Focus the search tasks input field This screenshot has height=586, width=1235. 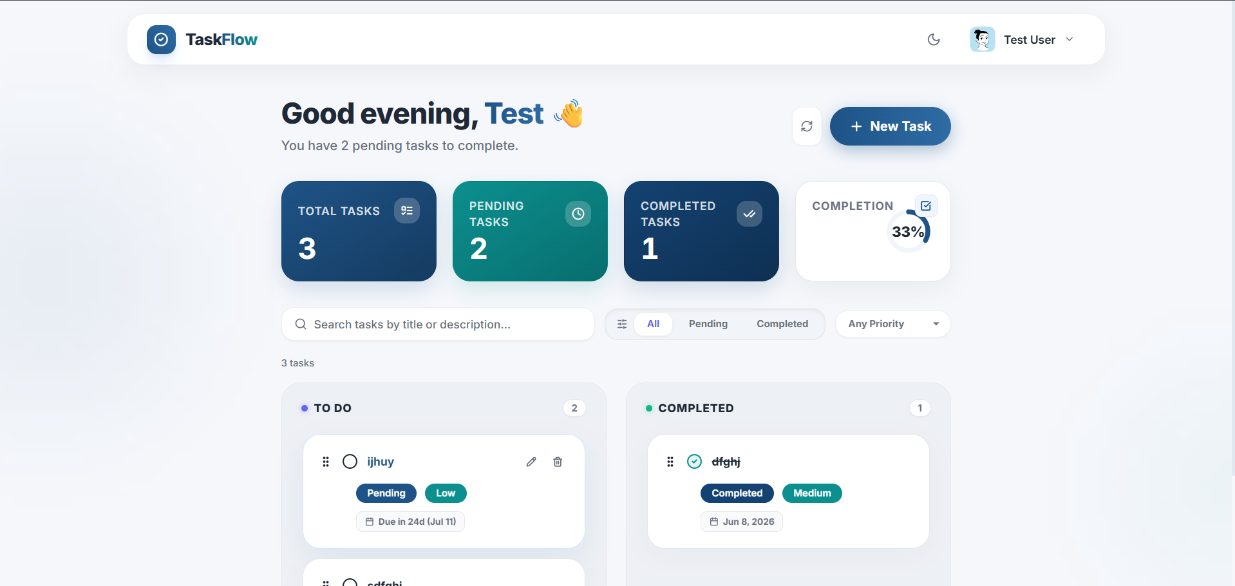tap(438, 324)
